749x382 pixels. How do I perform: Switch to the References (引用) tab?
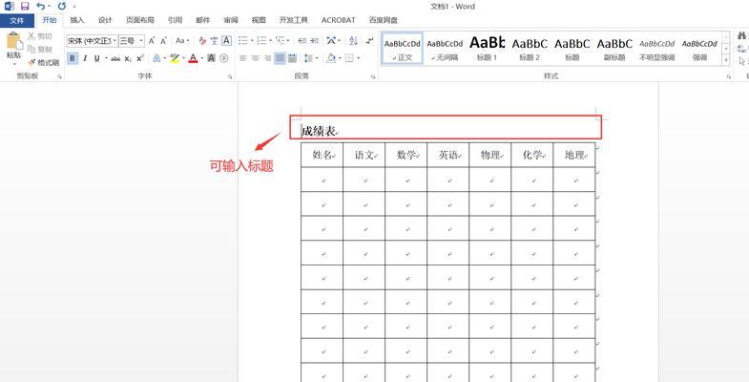[175, 20]
